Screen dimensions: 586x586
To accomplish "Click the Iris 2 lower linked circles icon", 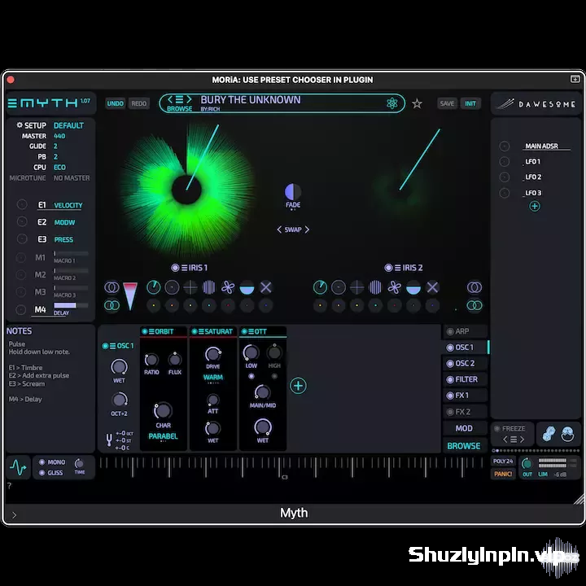I will pyautogui.click(x=474, y=305).
